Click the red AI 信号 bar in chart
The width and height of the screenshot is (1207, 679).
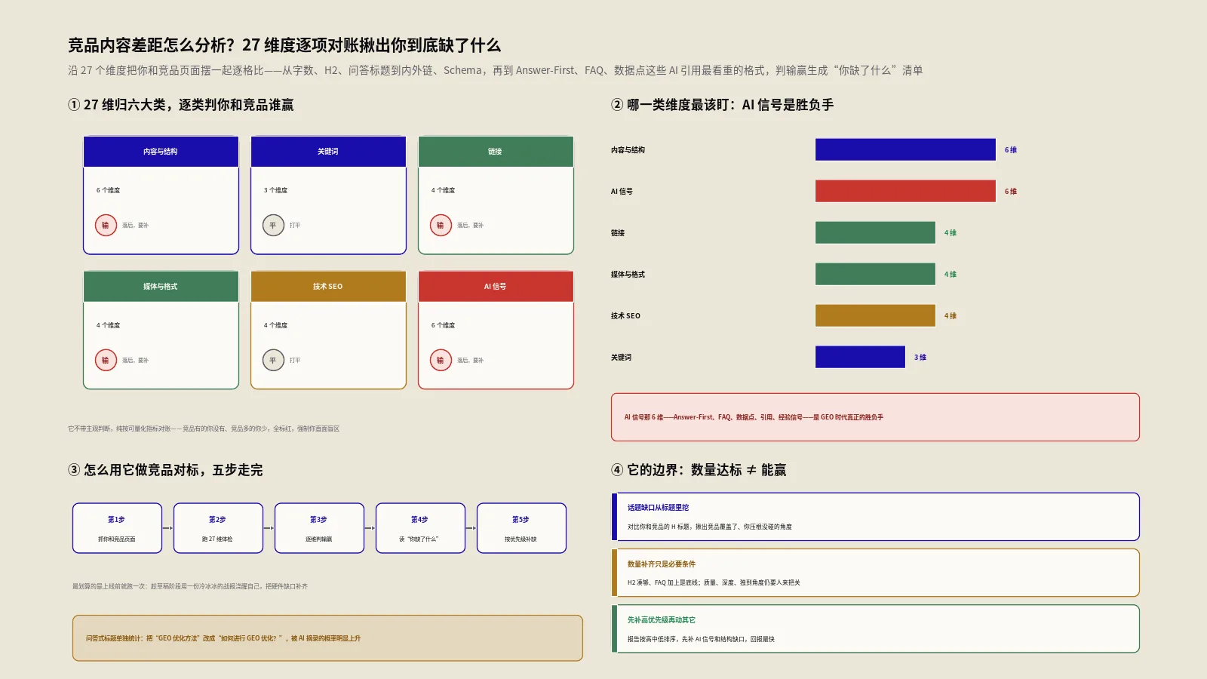(905, 191)
